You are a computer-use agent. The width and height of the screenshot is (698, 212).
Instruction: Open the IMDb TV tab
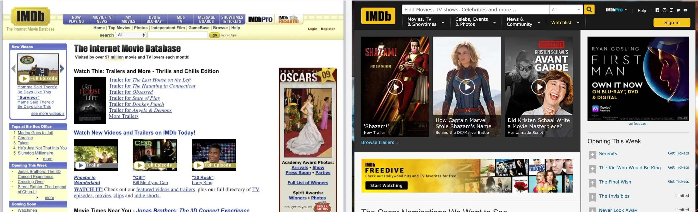(x=180, y=19)
